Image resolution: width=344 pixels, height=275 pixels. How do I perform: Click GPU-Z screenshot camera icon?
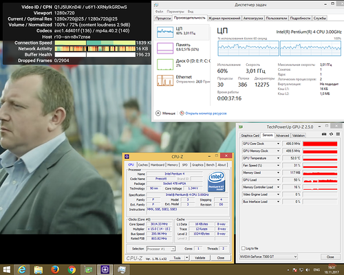(324, 134)
